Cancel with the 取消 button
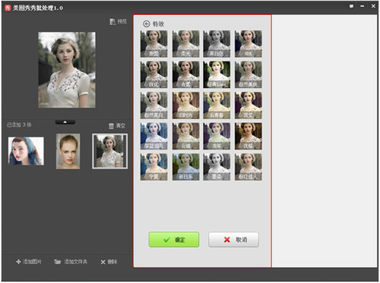Viewport: 380px width, 283px height. 233,240
